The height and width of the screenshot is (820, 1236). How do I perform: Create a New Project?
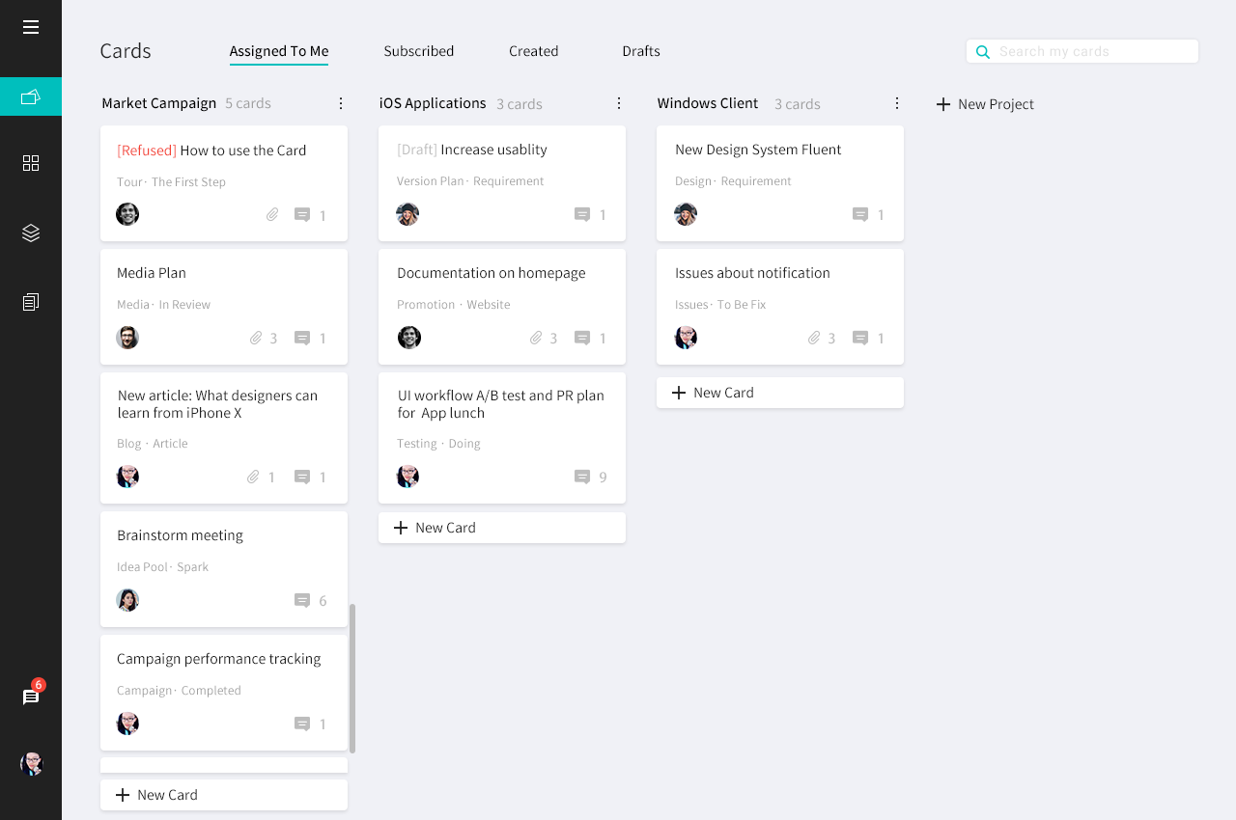pos(985,104)
